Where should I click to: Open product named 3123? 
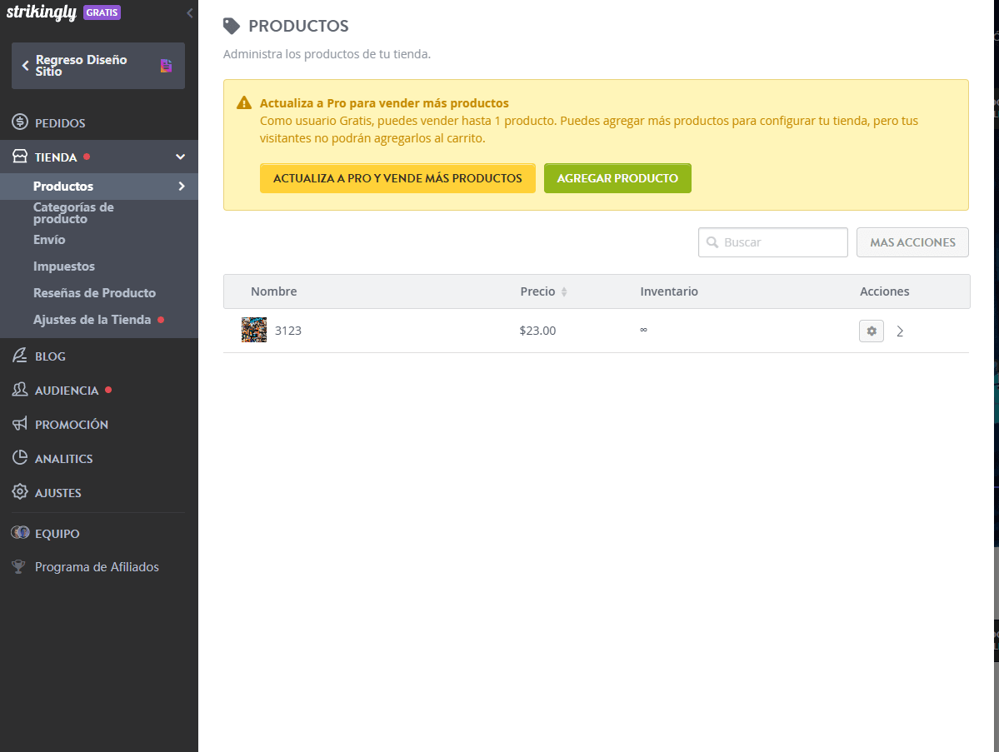coord(288,331)
